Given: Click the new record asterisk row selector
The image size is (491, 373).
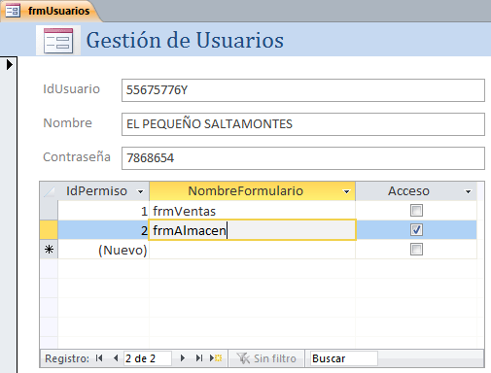Looking at the screenshot, I should 49,250.
